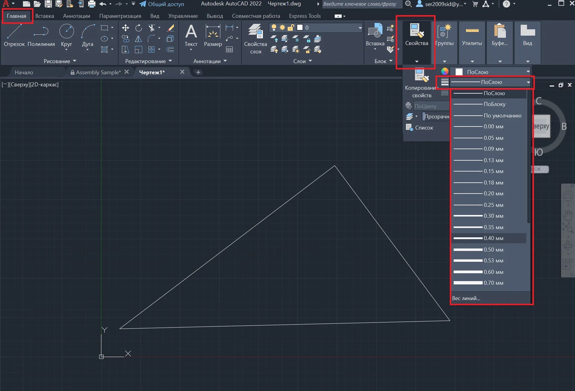Click the Начало start tab

coord(24,72)
